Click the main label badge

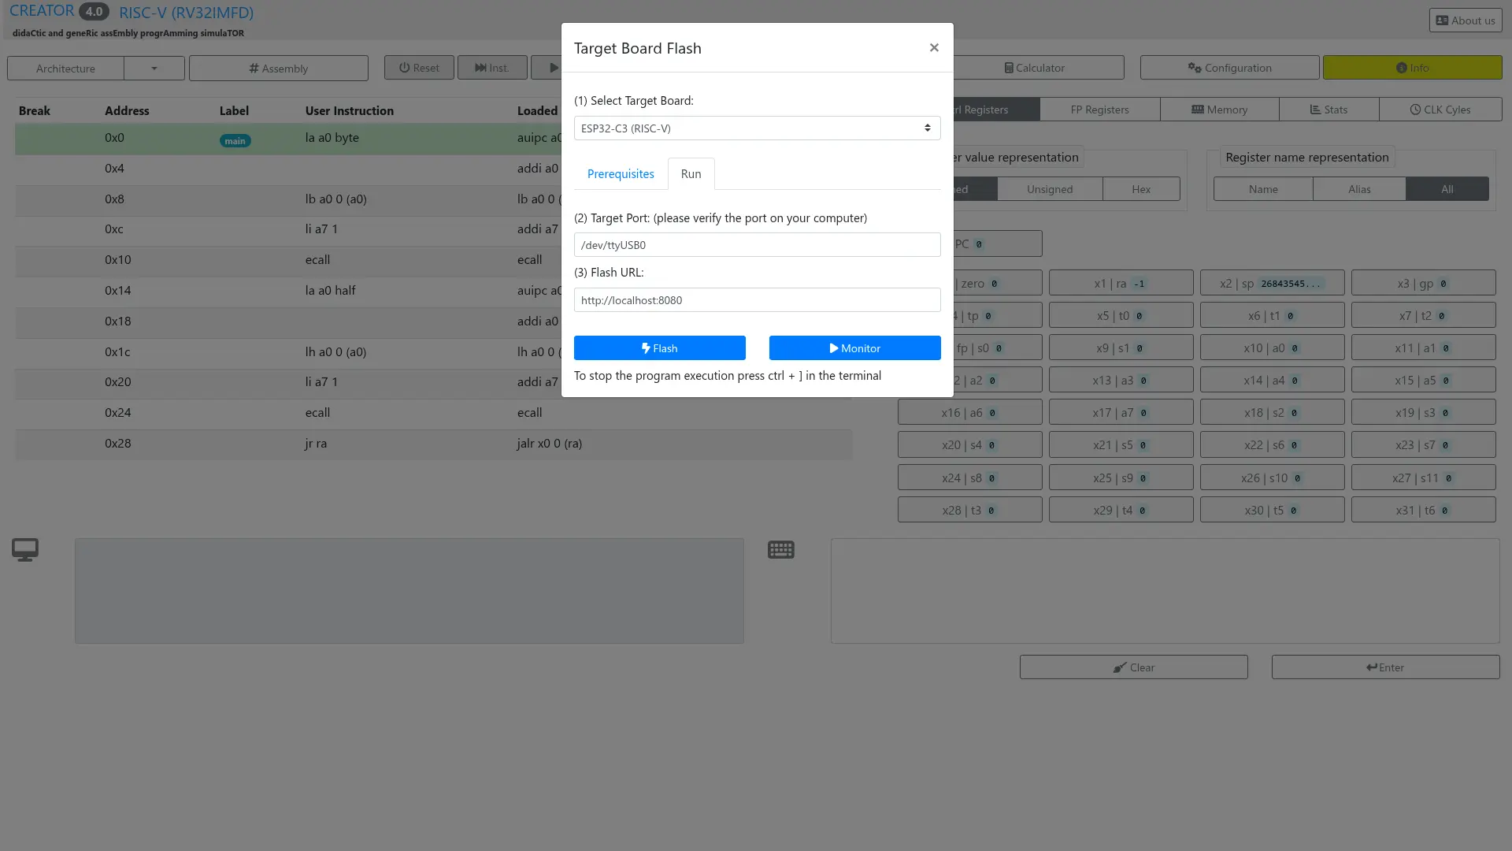[235, 141]
